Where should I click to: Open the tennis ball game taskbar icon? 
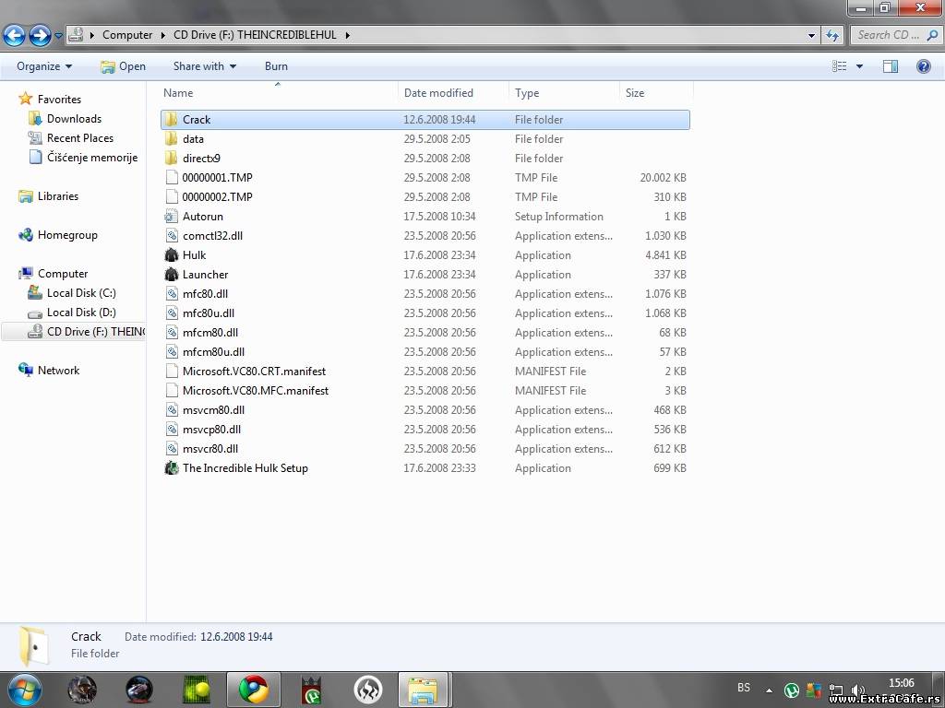(x=197, y=690)
